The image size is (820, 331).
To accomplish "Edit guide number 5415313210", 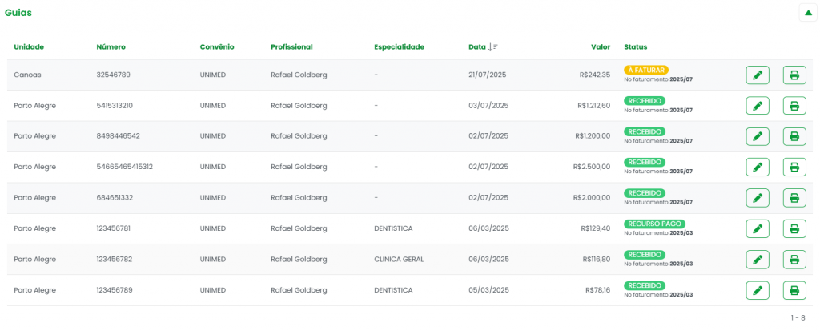I will tap(757, 106).
